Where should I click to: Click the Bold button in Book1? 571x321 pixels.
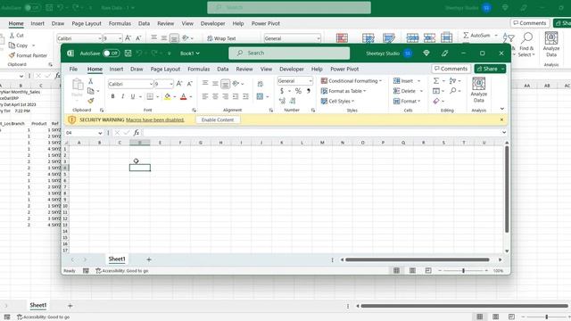click(112, 96)
